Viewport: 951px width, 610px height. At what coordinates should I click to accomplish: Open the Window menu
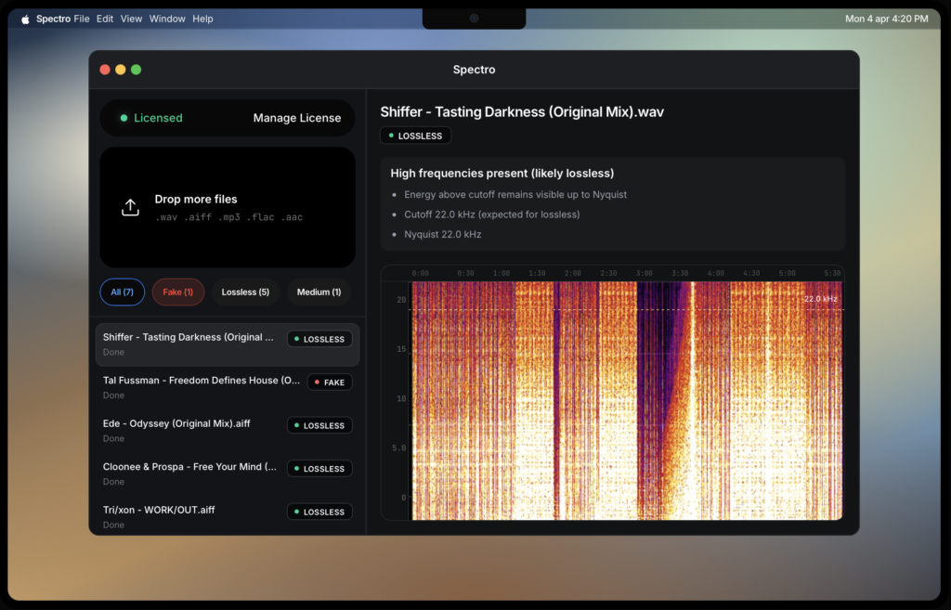(x=167, y=19)
